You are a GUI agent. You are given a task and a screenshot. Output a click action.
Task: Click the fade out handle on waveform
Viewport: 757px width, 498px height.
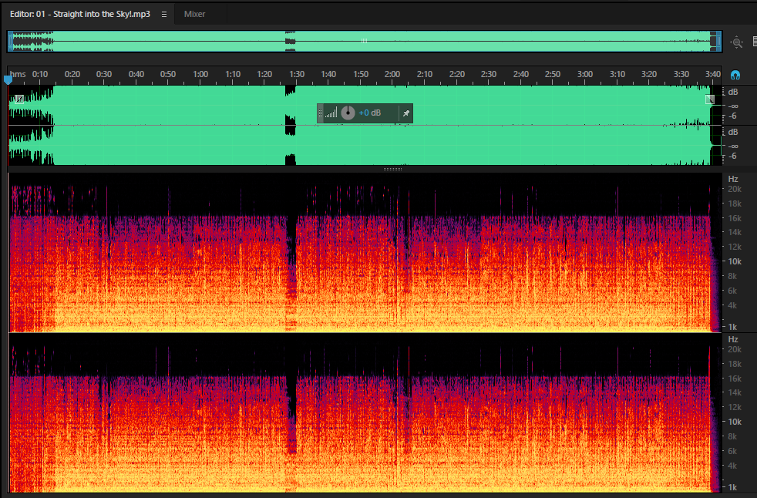pos(710,99)
